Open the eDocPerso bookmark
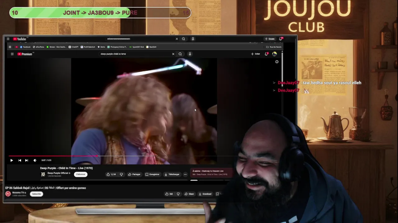This screenshot has width=398, height=223. tap(39, 47)
